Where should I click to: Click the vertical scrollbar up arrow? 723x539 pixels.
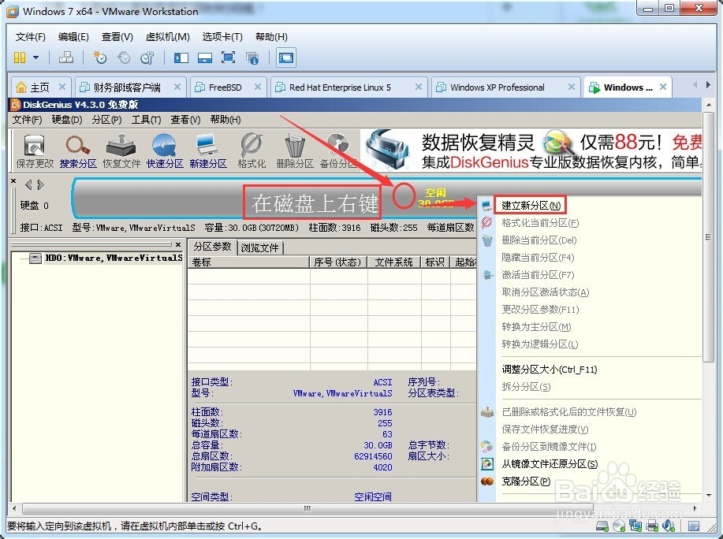(x=709, y=105)
